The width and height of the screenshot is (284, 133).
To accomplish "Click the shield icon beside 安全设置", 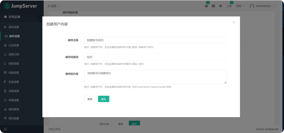I will point(5,82).
